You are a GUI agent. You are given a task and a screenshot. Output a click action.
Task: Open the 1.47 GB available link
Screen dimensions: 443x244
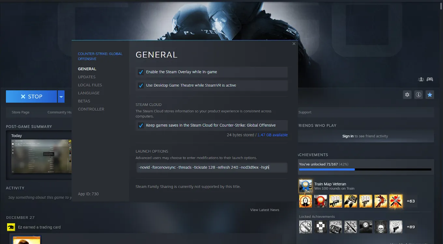(272, 135)
